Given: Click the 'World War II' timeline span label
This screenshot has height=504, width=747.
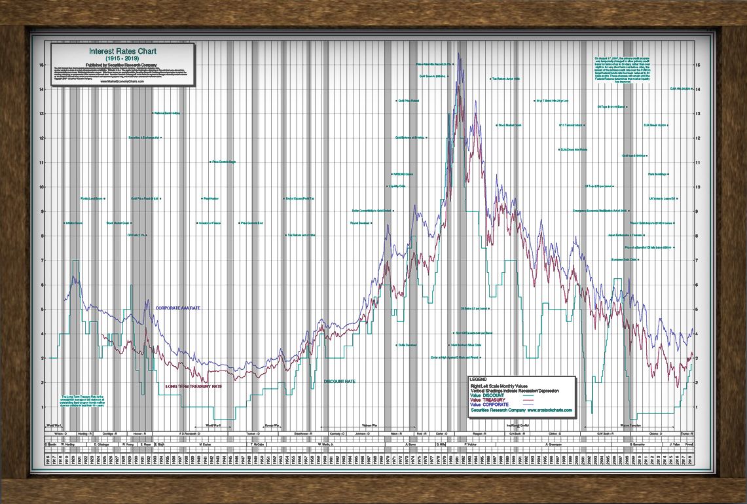Looking at the screenshot, I should pyautogui.click(x=213, y=425).
